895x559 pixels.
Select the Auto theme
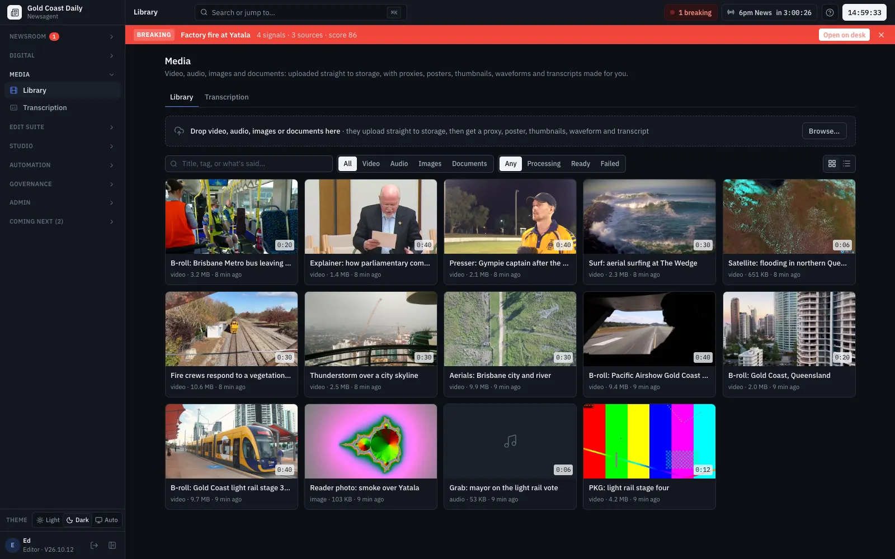click(107, 520)
